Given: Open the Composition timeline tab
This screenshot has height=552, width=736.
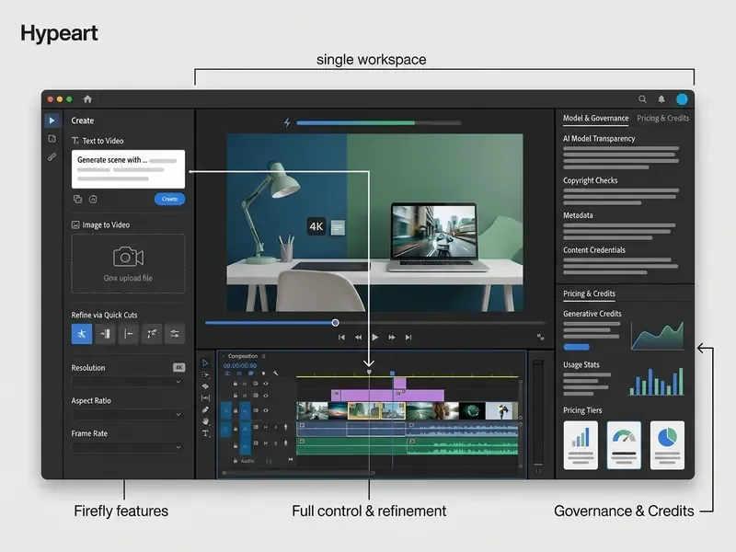Looking at the screenshot, I should pyautogui.click(x=243, y=356).
